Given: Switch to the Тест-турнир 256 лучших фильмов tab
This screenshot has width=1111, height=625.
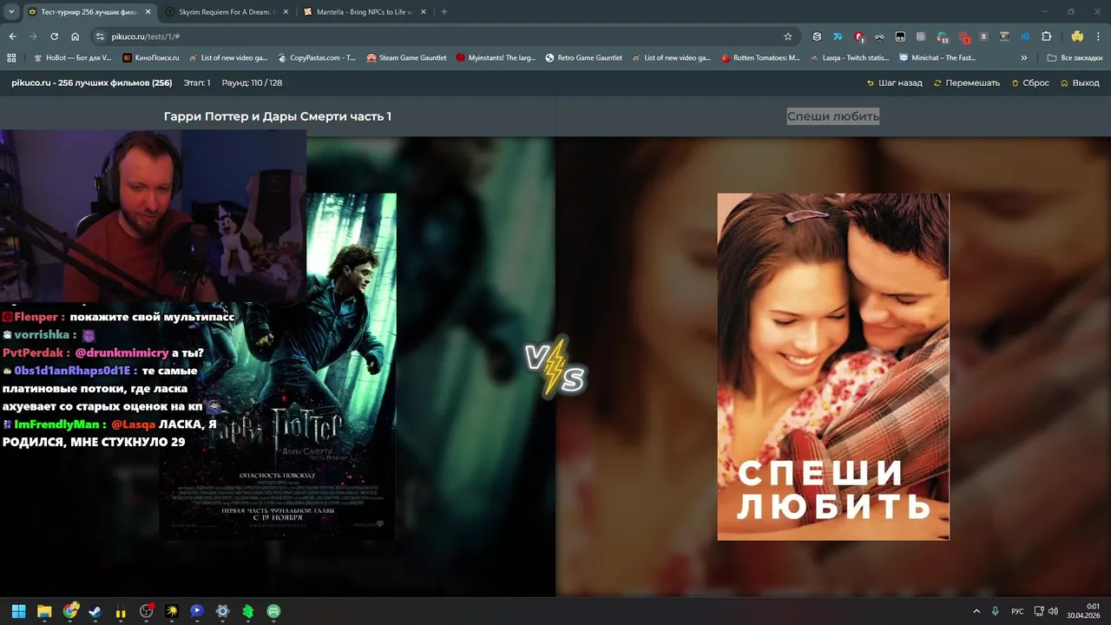Looking at the screenshot, I should [x=87, y=12].
